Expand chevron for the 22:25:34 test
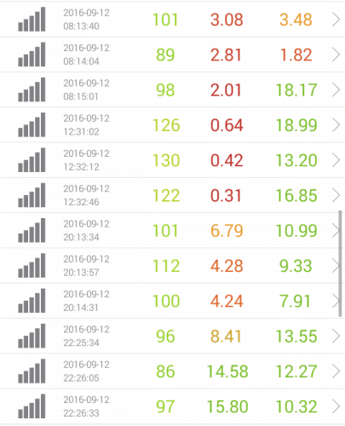The width and height of the screenshot is (345, 426). [x=336, y=337]
